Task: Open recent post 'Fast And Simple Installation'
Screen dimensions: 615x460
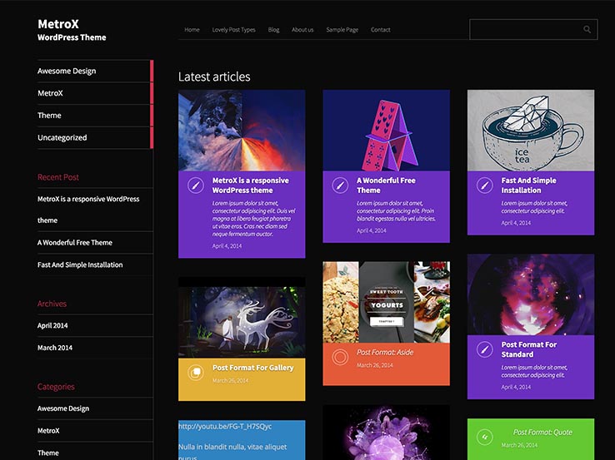Action: (x=80, y=265)
